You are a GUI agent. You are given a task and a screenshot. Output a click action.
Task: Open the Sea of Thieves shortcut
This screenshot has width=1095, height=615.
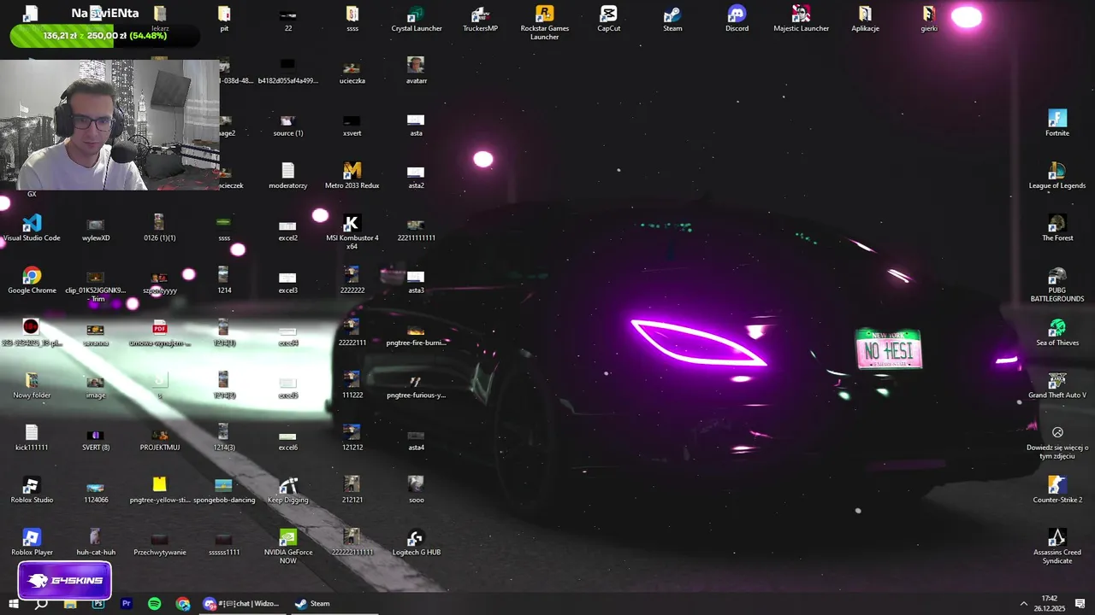(1057, 333)
